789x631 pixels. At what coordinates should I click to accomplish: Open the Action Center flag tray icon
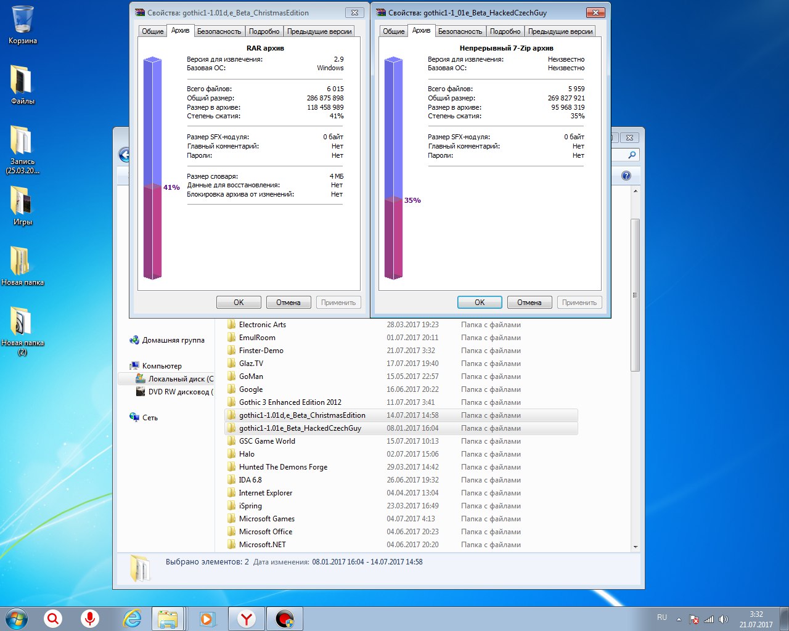pos(694,619)
